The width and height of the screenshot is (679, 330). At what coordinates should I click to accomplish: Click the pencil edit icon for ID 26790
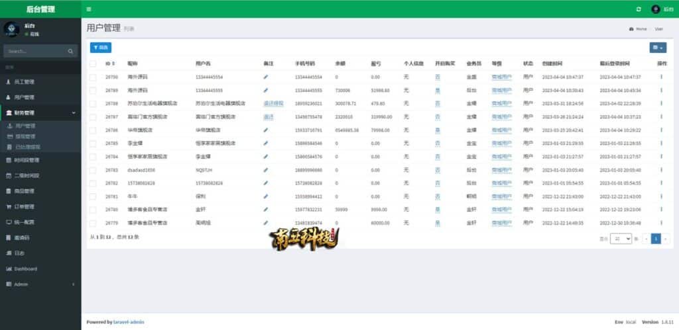click(x=266, y=77)
